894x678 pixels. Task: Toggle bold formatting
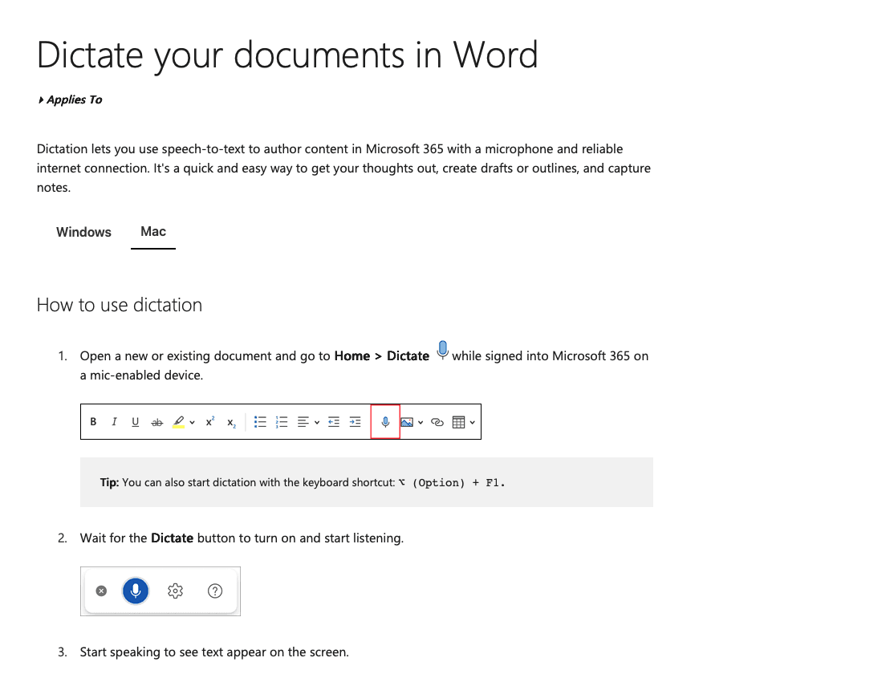point(93,421)
